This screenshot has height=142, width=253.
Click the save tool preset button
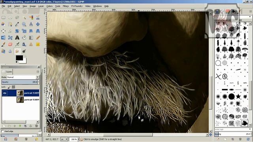pos(6,139)
